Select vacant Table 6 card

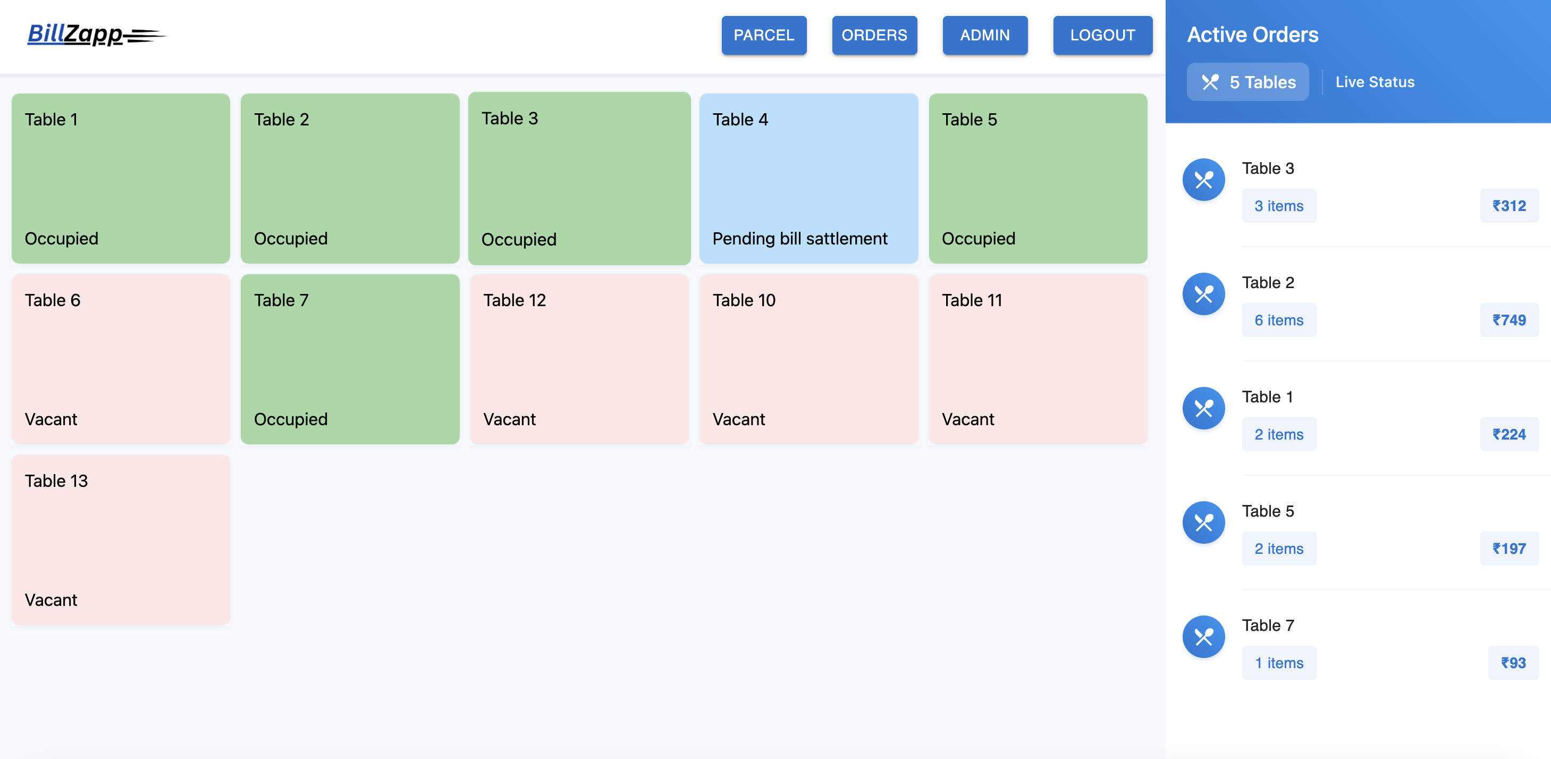pos(120,359)
